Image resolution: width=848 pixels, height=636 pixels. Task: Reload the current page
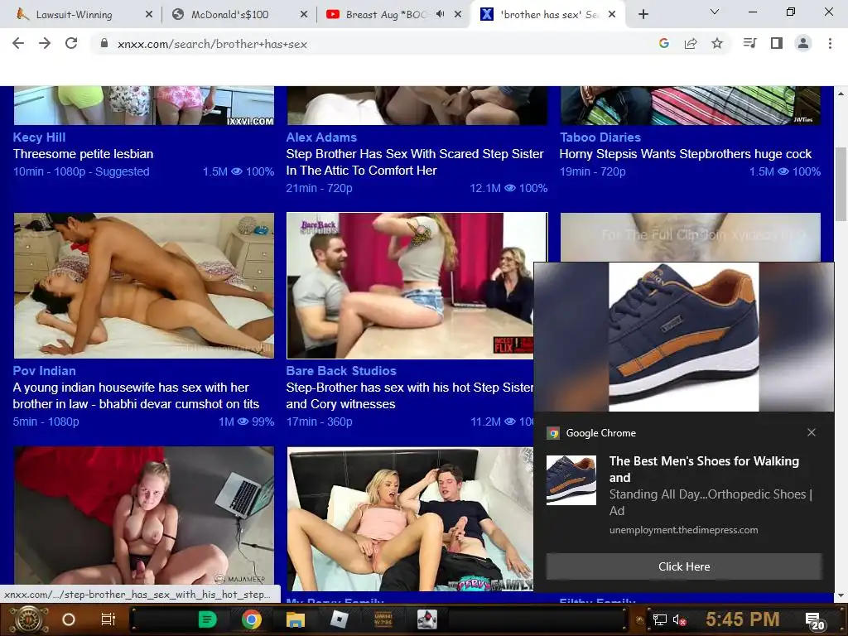[x=71, y=43]
